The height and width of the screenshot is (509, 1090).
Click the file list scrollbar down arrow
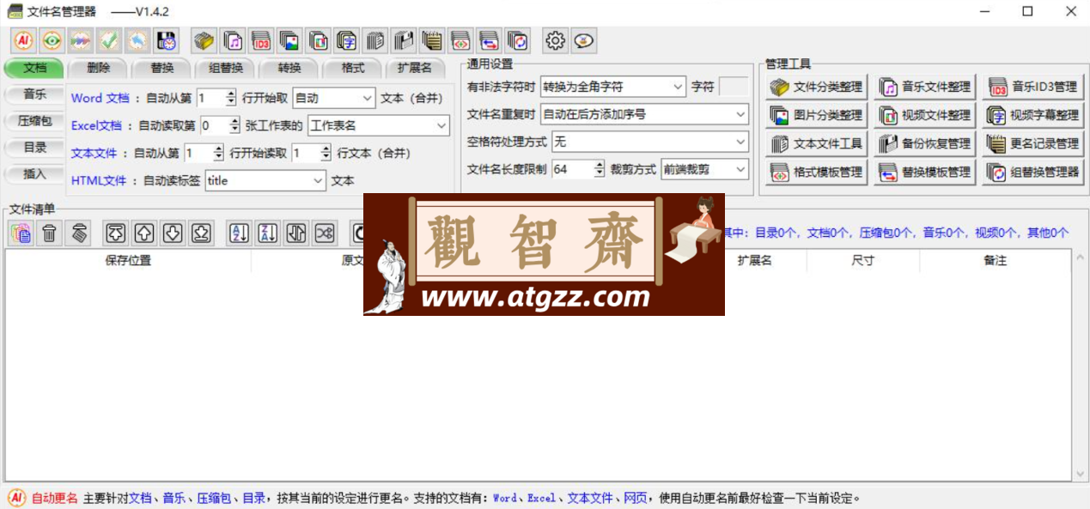[1081, 473]
